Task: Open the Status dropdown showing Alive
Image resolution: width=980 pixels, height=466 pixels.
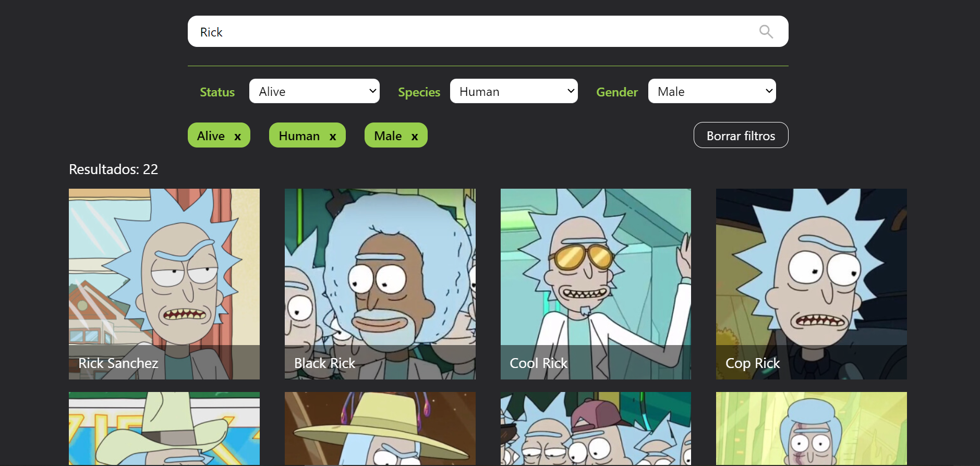Action: coord(314,91)
